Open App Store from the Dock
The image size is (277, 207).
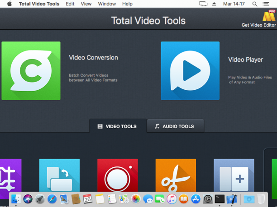pos(196,199)
